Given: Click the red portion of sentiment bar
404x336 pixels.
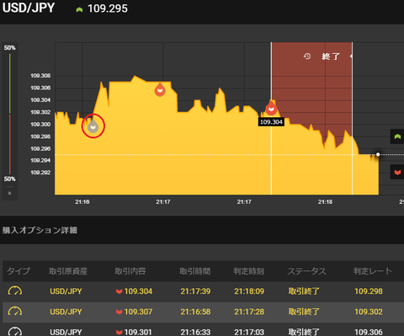Looking at the screenshot, I should click(x=10, y=144).
